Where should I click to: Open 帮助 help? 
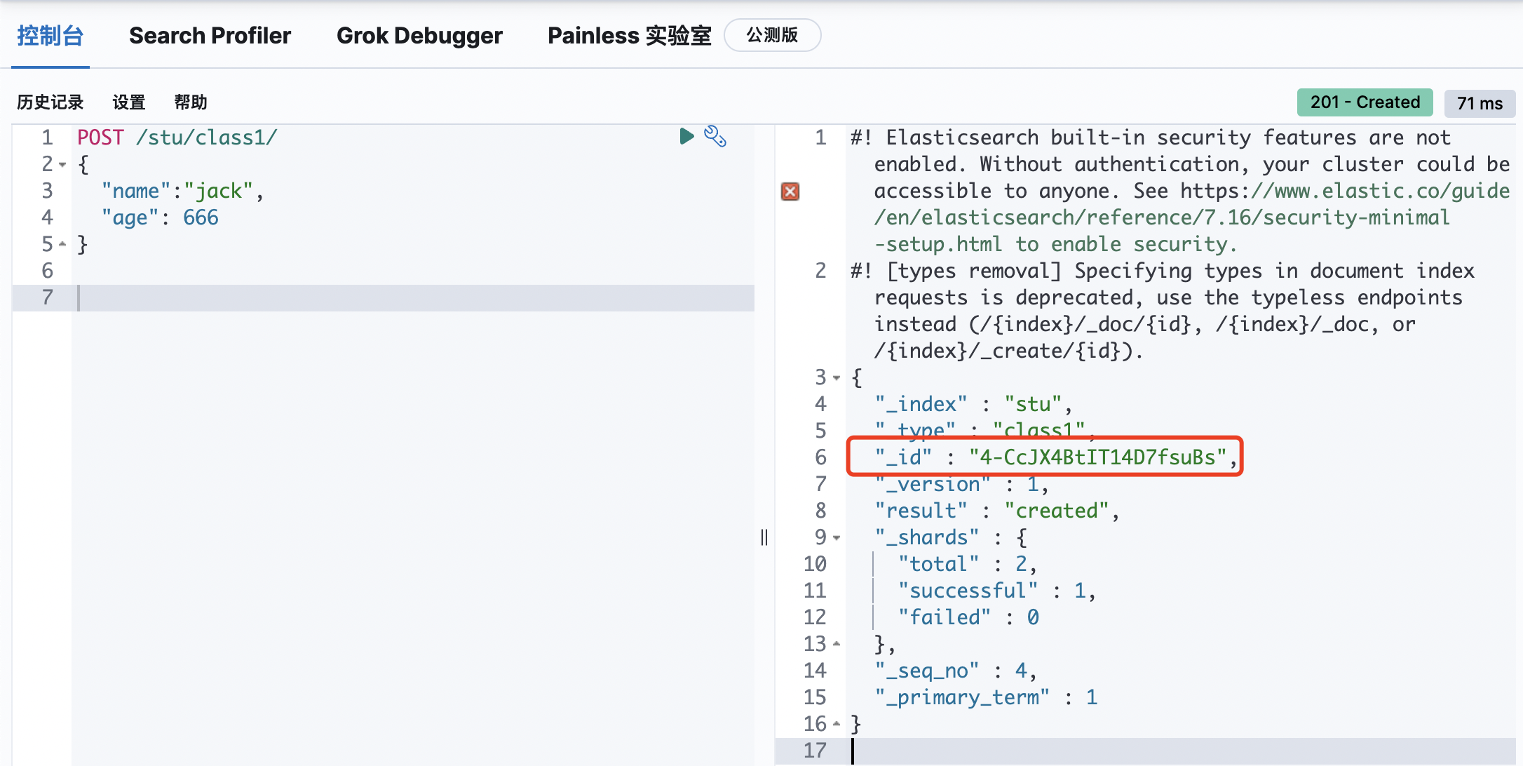pyautogui.click(x=191, y=102)
